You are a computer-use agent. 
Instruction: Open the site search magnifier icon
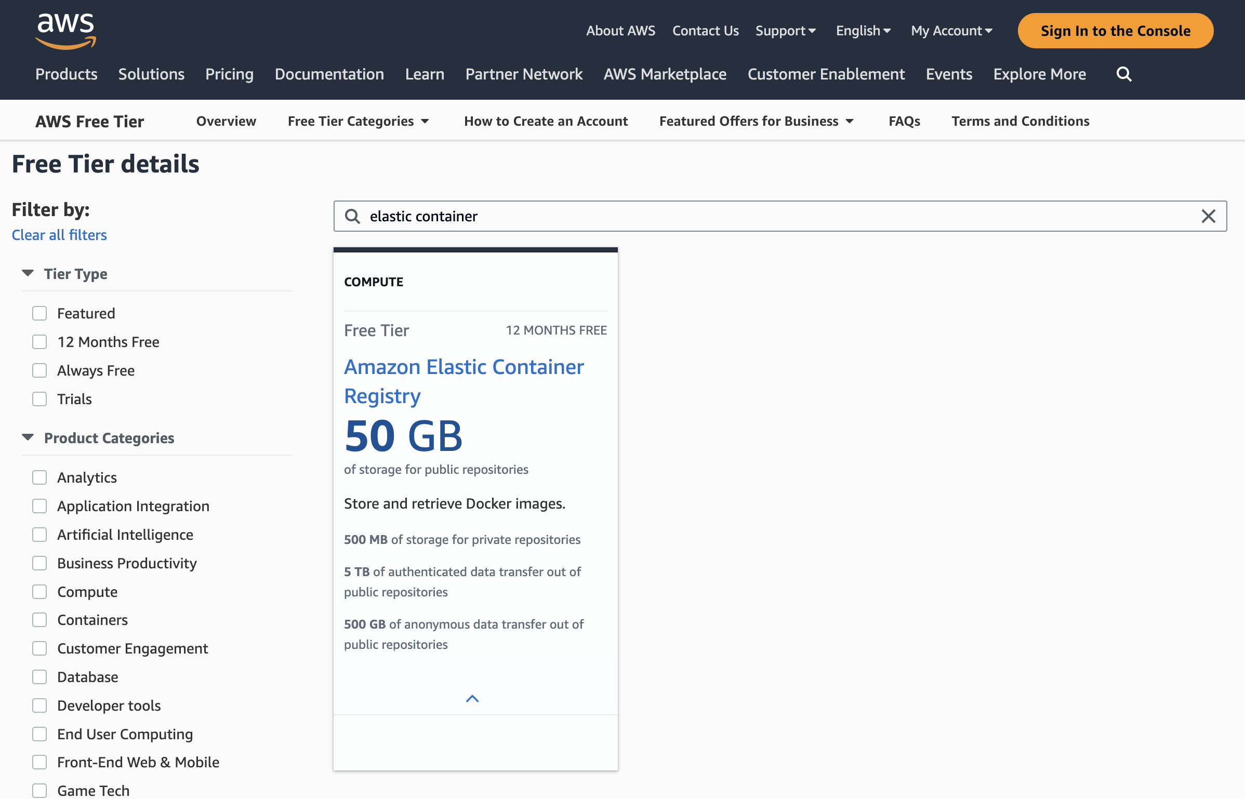[x=1124, y=74]
